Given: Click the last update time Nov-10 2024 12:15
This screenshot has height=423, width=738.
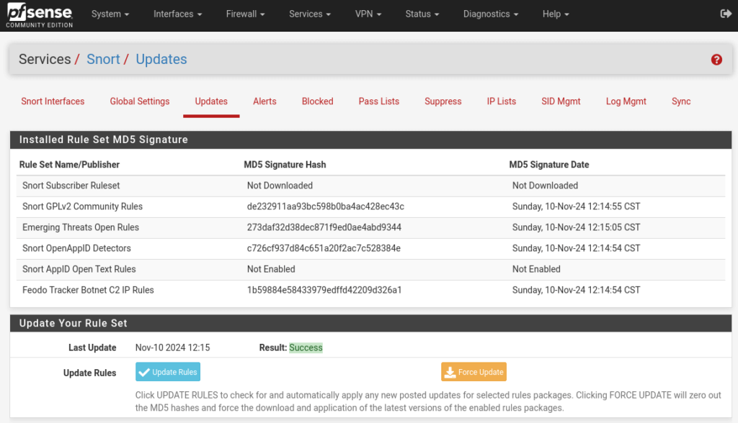Looking at the screenshot, I should tap(173, 347).
